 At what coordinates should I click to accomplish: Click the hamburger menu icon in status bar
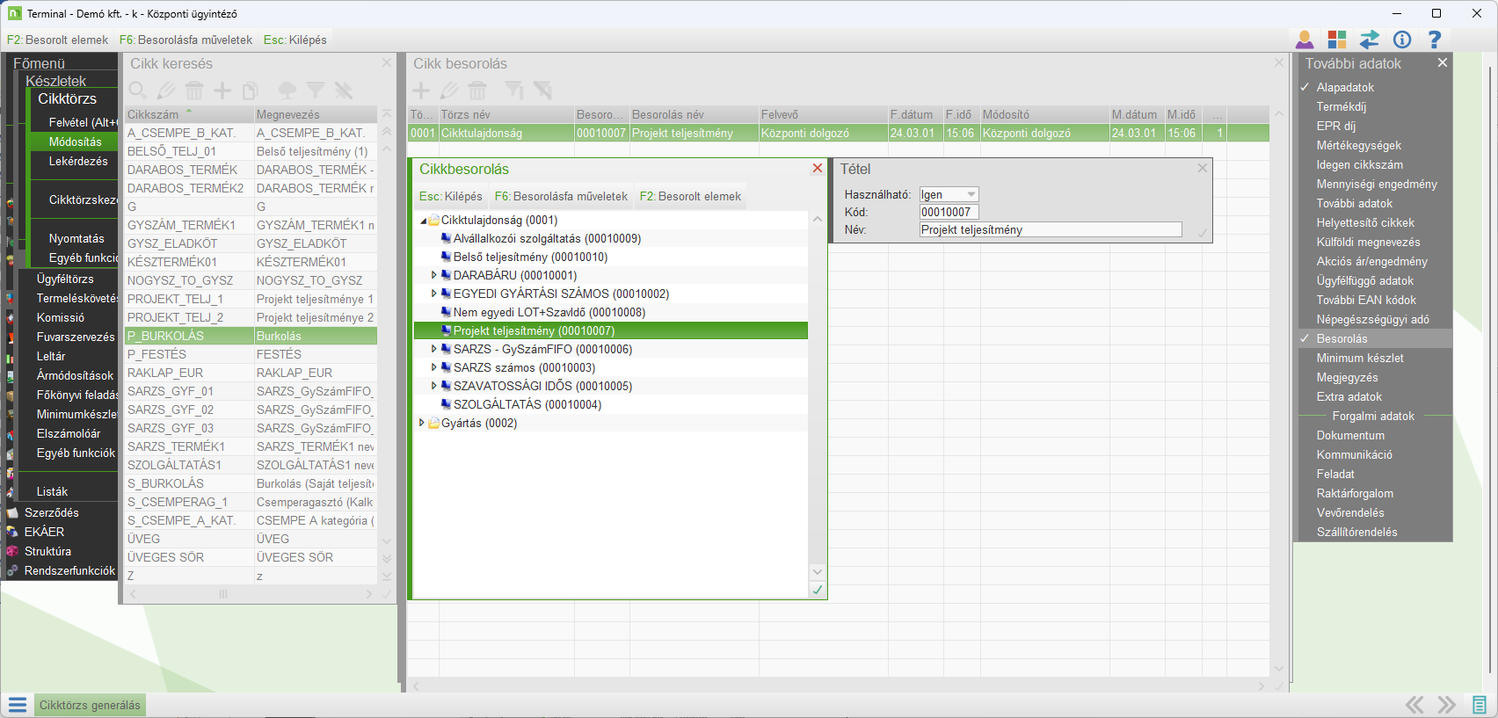(x=18, y=705)
